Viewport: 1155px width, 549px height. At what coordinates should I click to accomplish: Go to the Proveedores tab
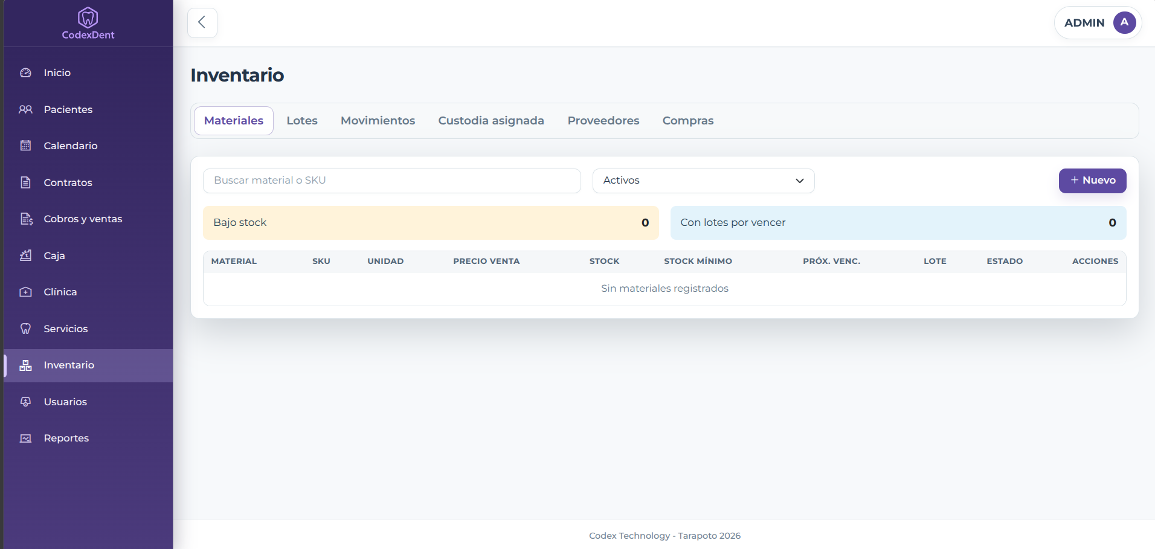[x=603, y=121]
